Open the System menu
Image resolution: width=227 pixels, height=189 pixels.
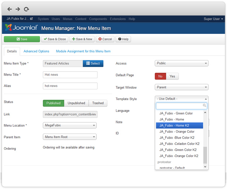[x=43, y=19]
